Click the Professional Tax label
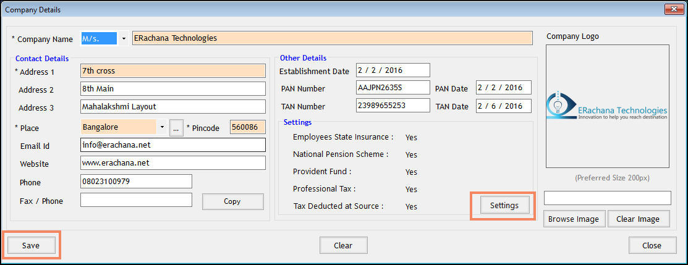Viewport: 688px width, 265px height. (x=325, y=189)
